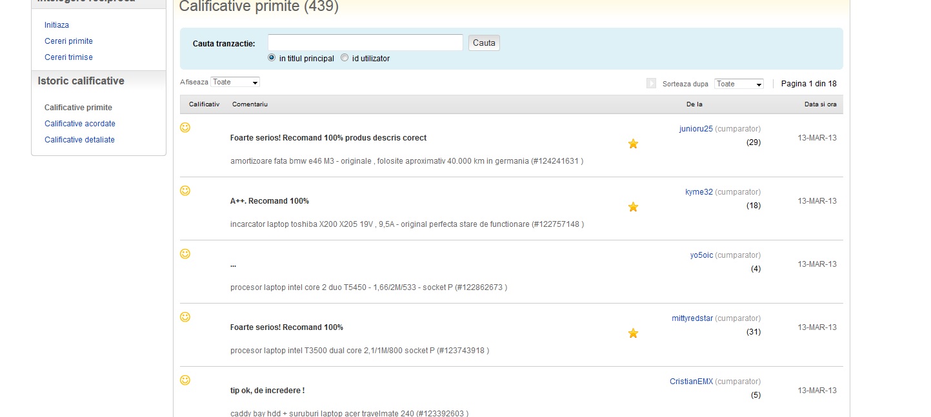The image size is (931, 417).
Task: Click the page navigation arrow beside Sorteaza dupa
Action: pos(651,84)
